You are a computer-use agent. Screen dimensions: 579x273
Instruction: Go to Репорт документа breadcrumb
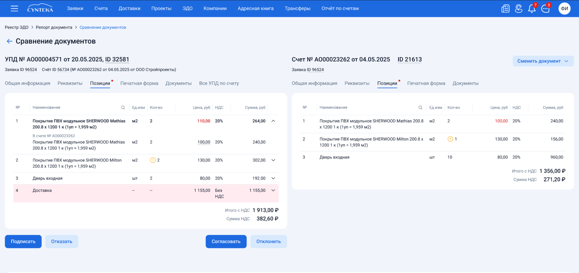click(54, 27)
